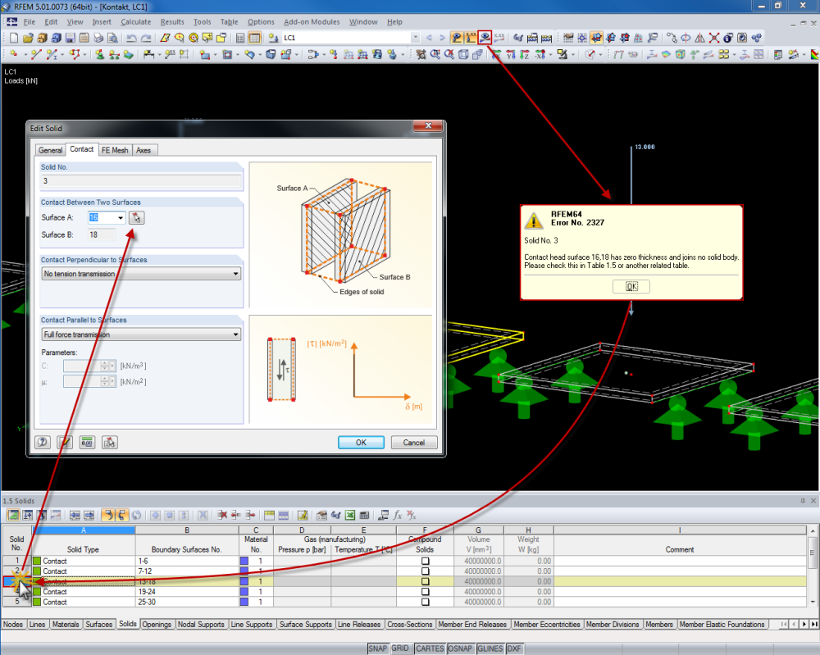Click the Undo arrow icon

tap(131, 38)
